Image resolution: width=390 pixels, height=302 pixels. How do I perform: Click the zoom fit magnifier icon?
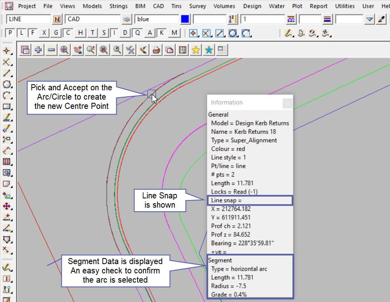64,50
